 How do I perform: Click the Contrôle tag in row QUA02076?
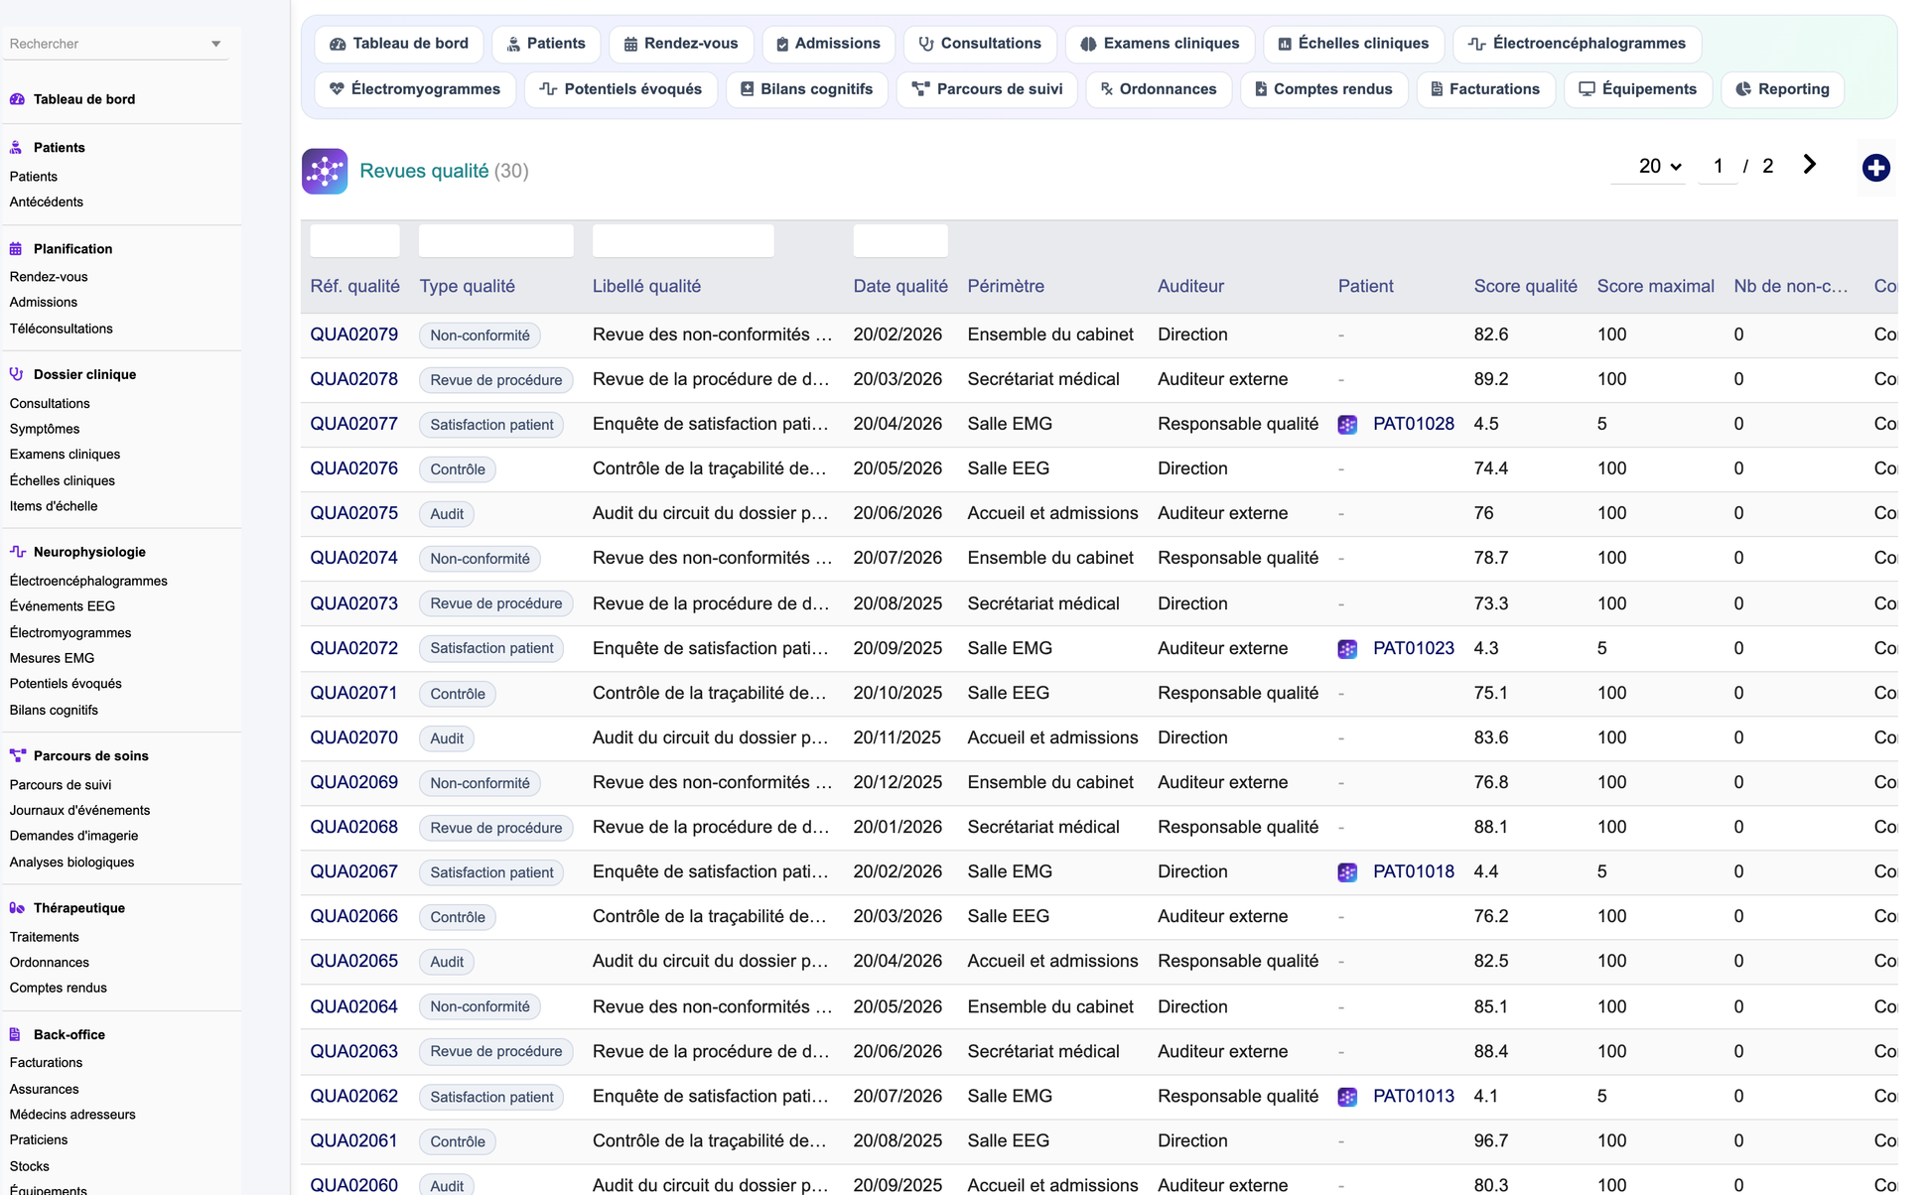coord(458,469)
